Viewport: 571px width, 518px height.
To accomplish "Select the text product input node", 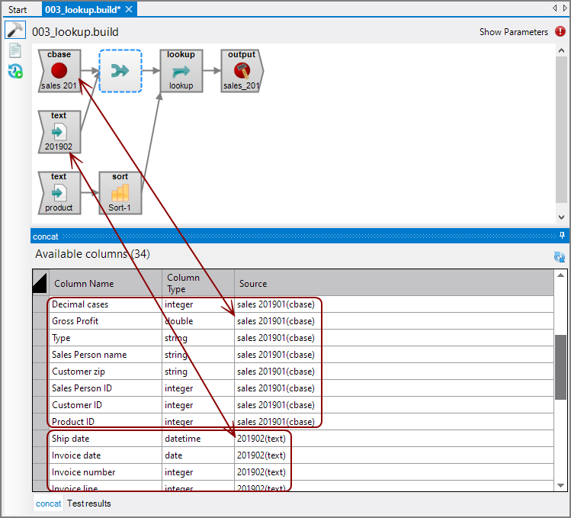I will pyautogui.click(x=59, y=192).
